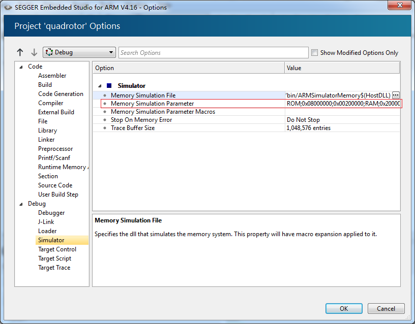Select Target Script category
Image resolution: width=415 pixels, height=324 pixels.
(55, 258)
